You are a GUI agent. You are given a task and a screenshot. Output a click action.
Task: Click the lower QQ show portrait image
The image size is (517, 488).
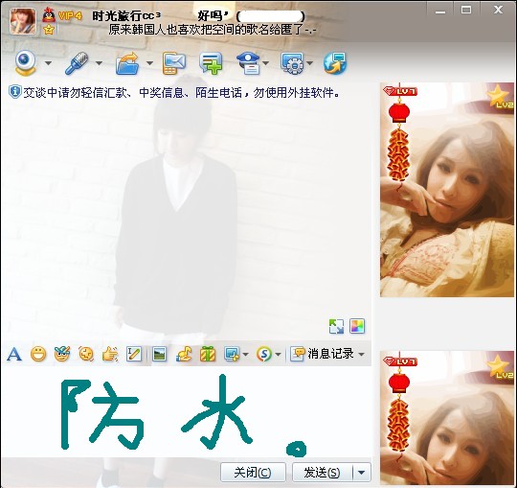(447, 418)
